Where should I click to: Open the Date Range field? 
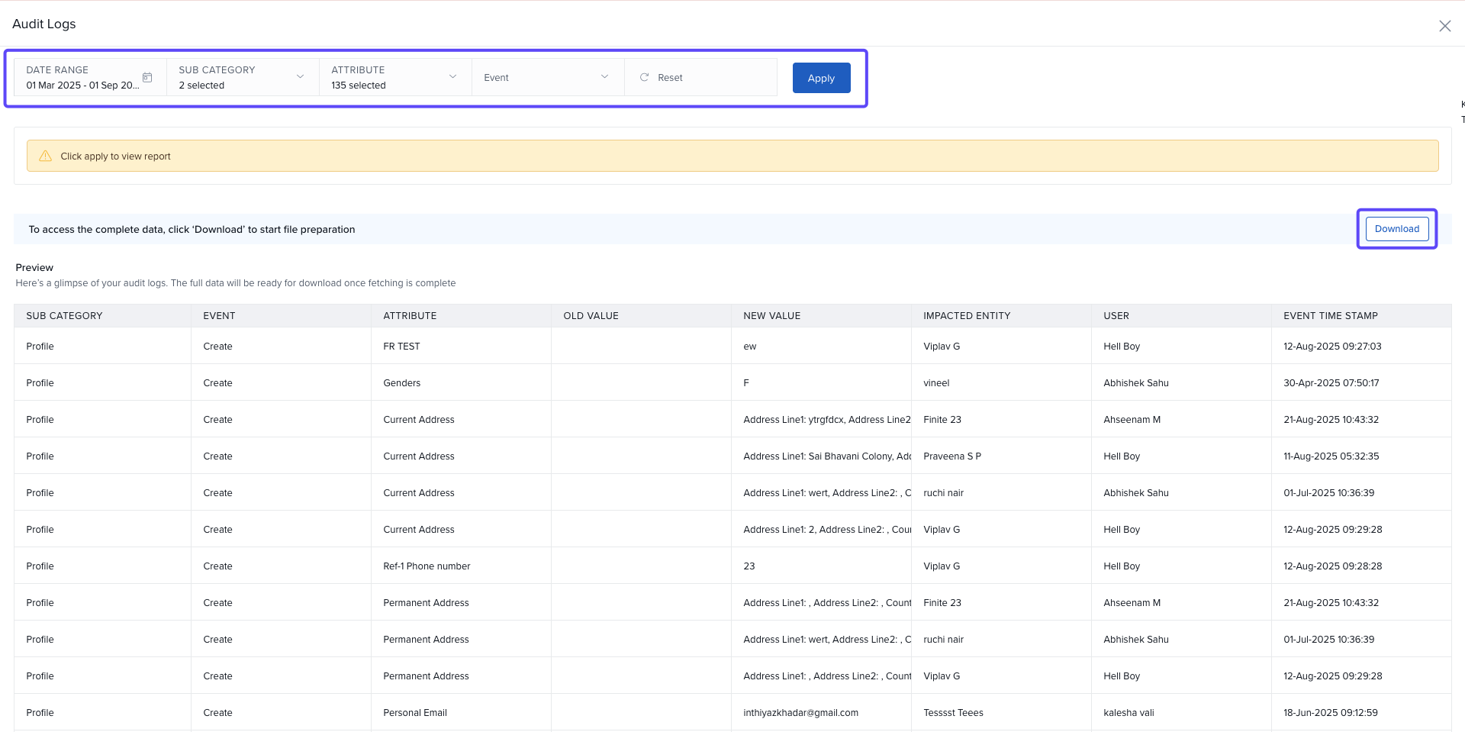tap(82, 78)
